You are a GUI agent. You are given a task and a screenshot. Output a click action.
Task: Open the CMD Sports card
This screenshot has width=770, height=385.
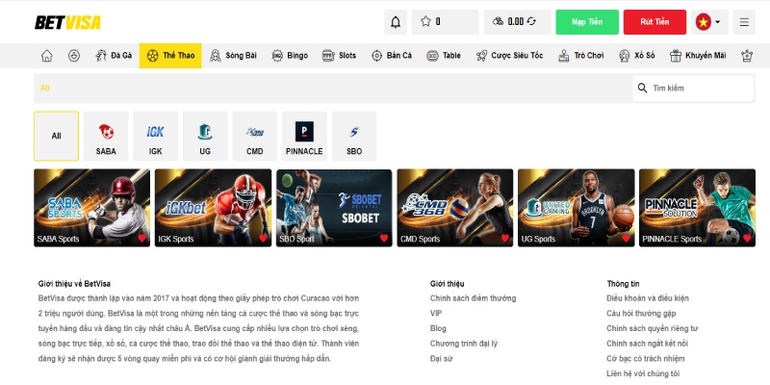[x=455, y=208]
